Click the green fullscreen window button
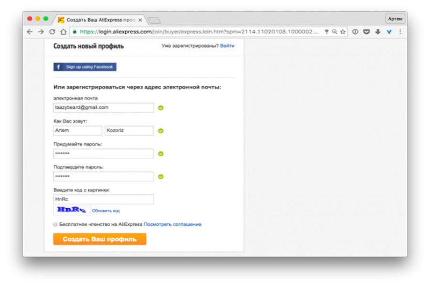The image size is (430, 286). 46,19
